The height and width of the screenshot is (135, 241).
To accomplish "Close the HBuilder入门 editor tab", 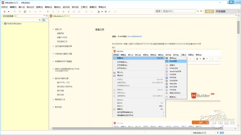I will pos(68,16).
